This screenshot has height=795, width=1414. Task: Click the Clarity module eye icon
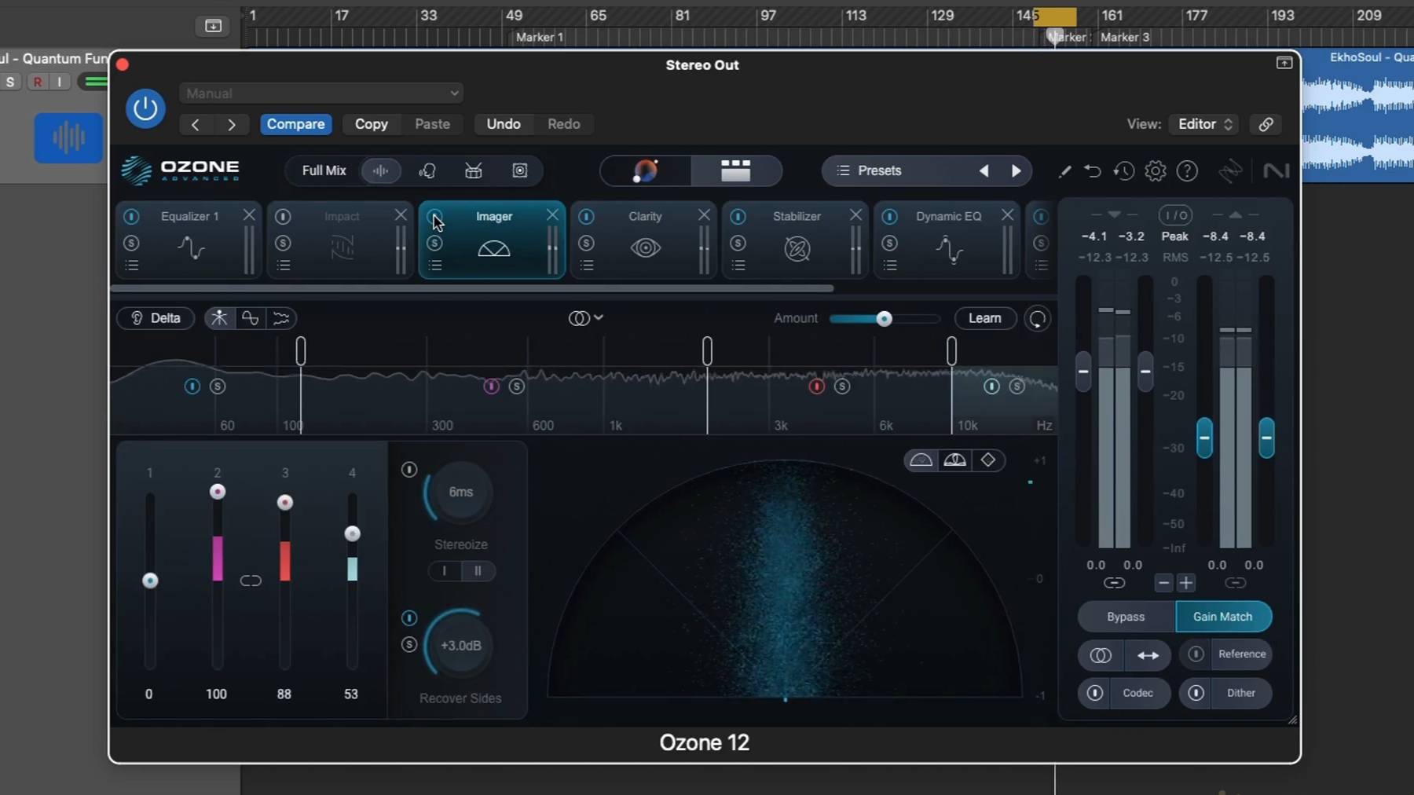[x=645, y=248]
